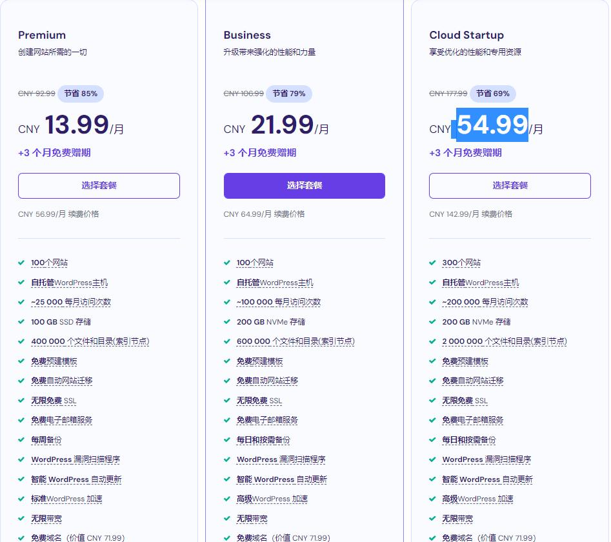Click the checkmark beside 免费域名 in Premium
The width and height of the screenshot is (611, 542).
pos(23,537)
